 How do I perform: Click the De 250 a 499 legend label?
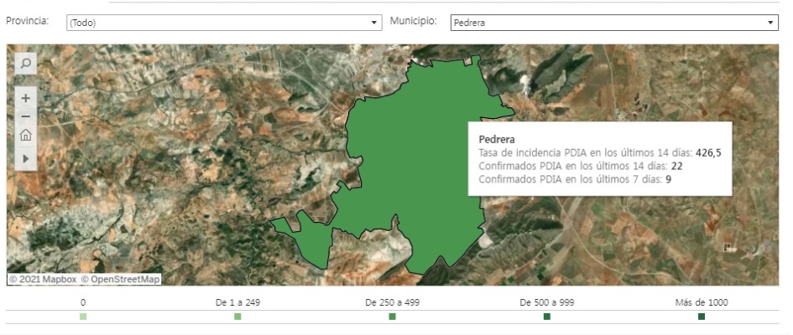coord(392,302)
